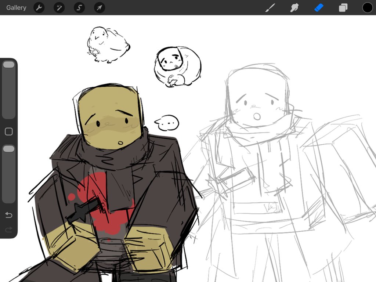Activate the Transform arrow tool
Viewport: 376px width, 282px height.
click(99, 8)
